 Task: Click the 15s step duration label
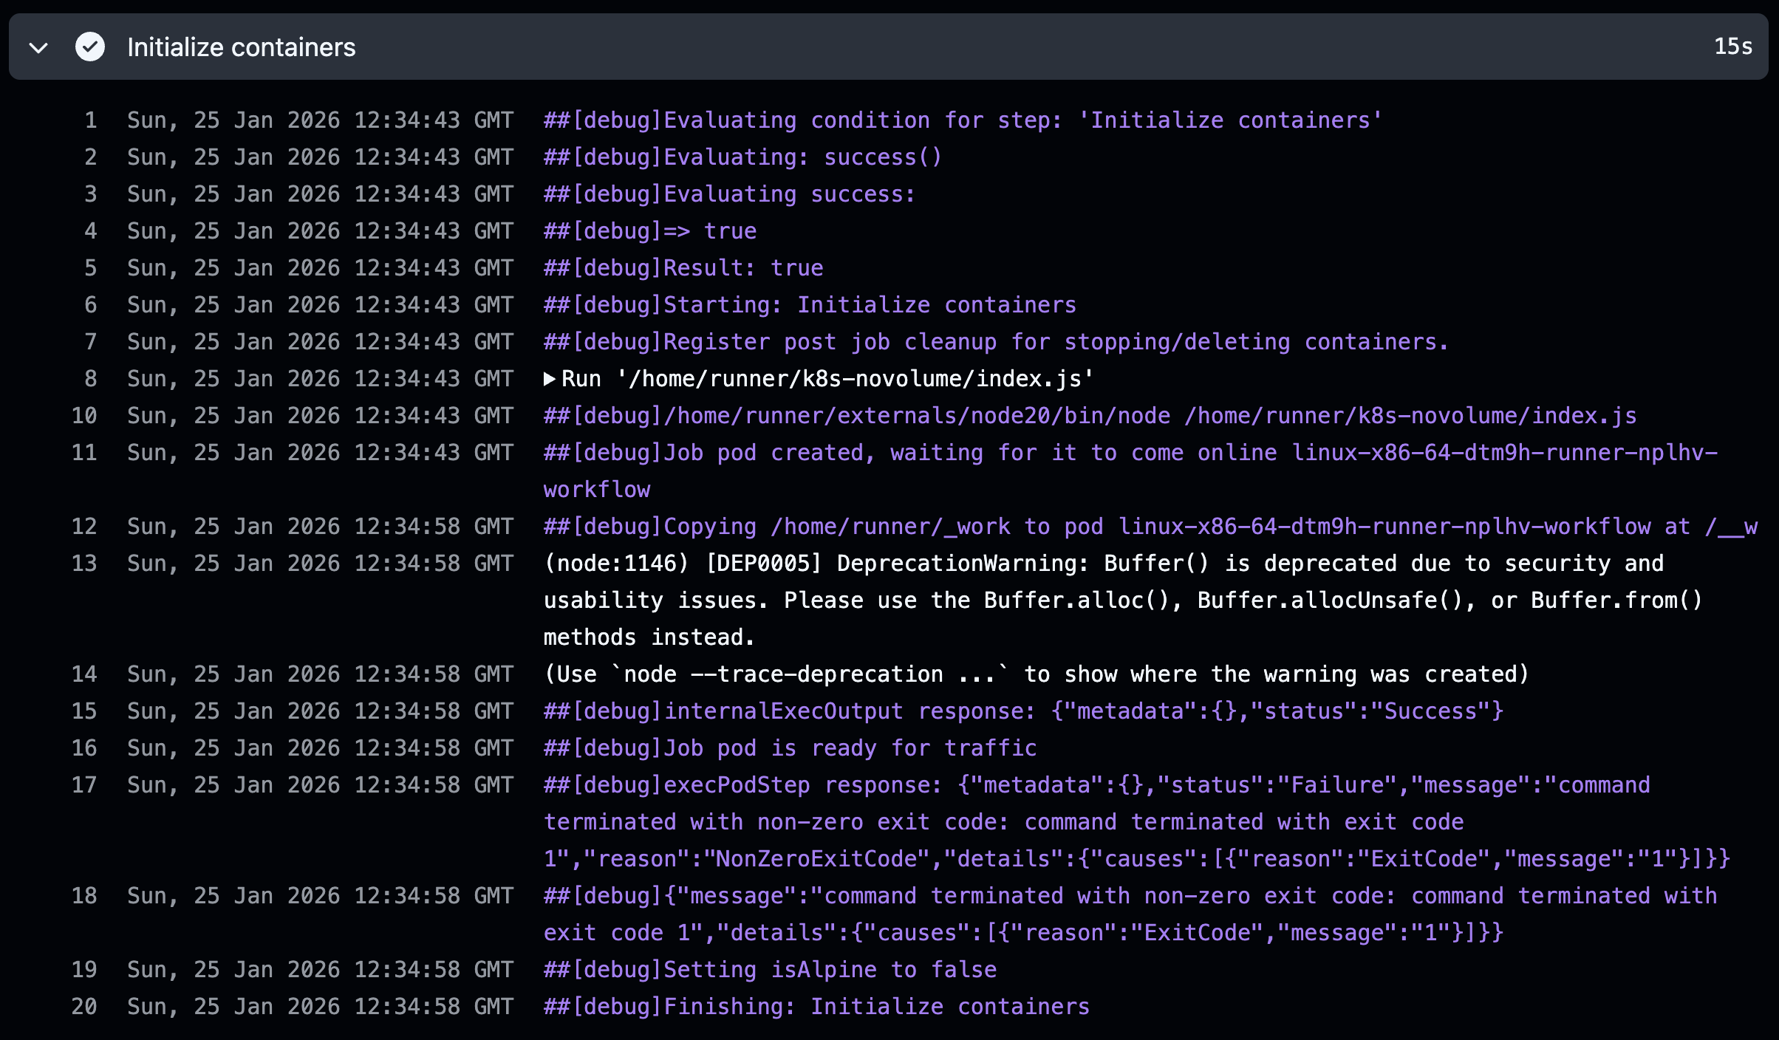[x=1732, y=47]
